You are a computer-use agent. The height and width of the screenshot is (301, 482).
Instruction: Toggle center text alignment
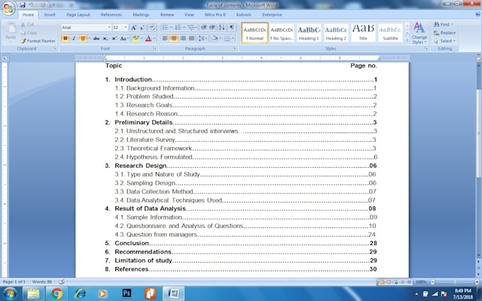click(174, 38)
